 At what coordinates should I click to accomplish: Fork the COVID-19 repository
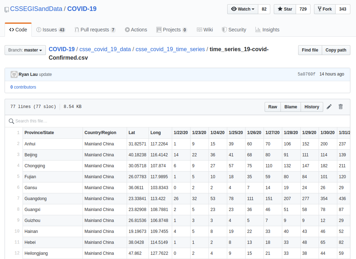pyautogui.click(x=325, y=9)
